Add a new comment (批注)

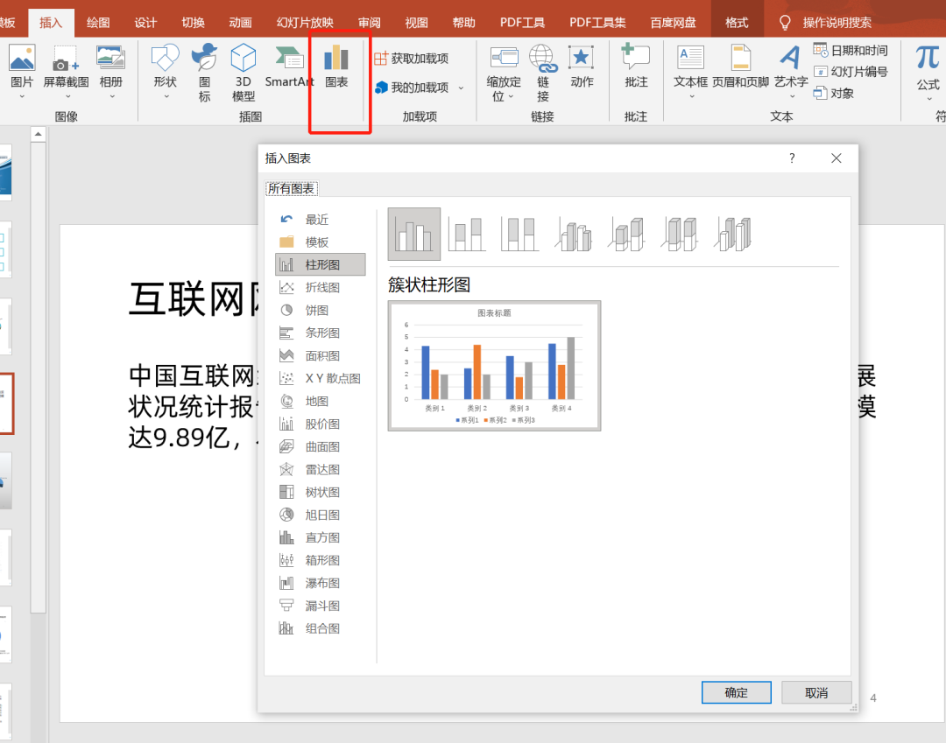click(636, 67)
